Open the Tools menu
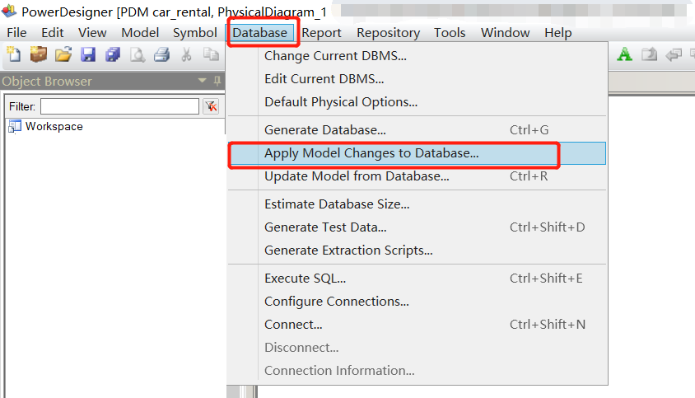The height and width of the screenshot is (398, 695). (x=450, y=33)
